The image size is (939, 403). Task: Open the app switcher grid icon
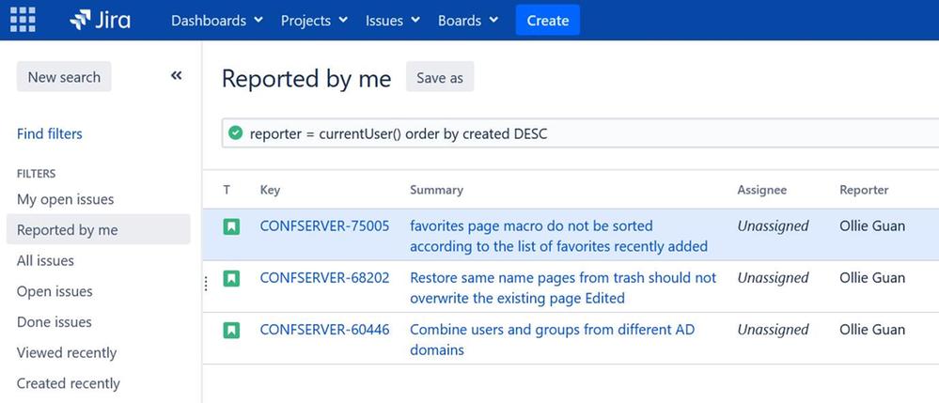point(23,20)
